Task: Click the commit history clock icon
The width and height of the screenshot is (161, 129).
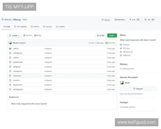Action: pyautogui.click(x=107, y=43)
